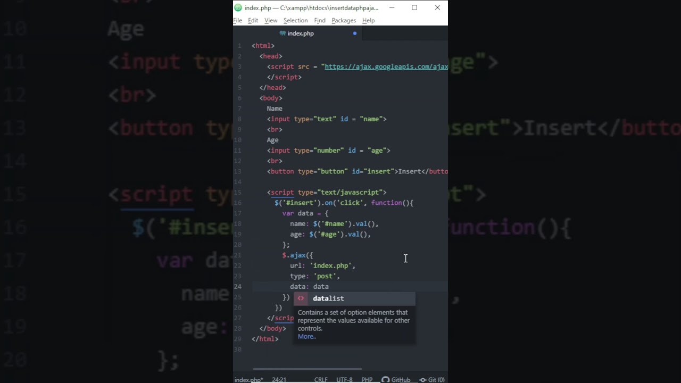Click 'post' type string on line 23
681x383 pixels.
pyautogui.click(x=325, y=276)
